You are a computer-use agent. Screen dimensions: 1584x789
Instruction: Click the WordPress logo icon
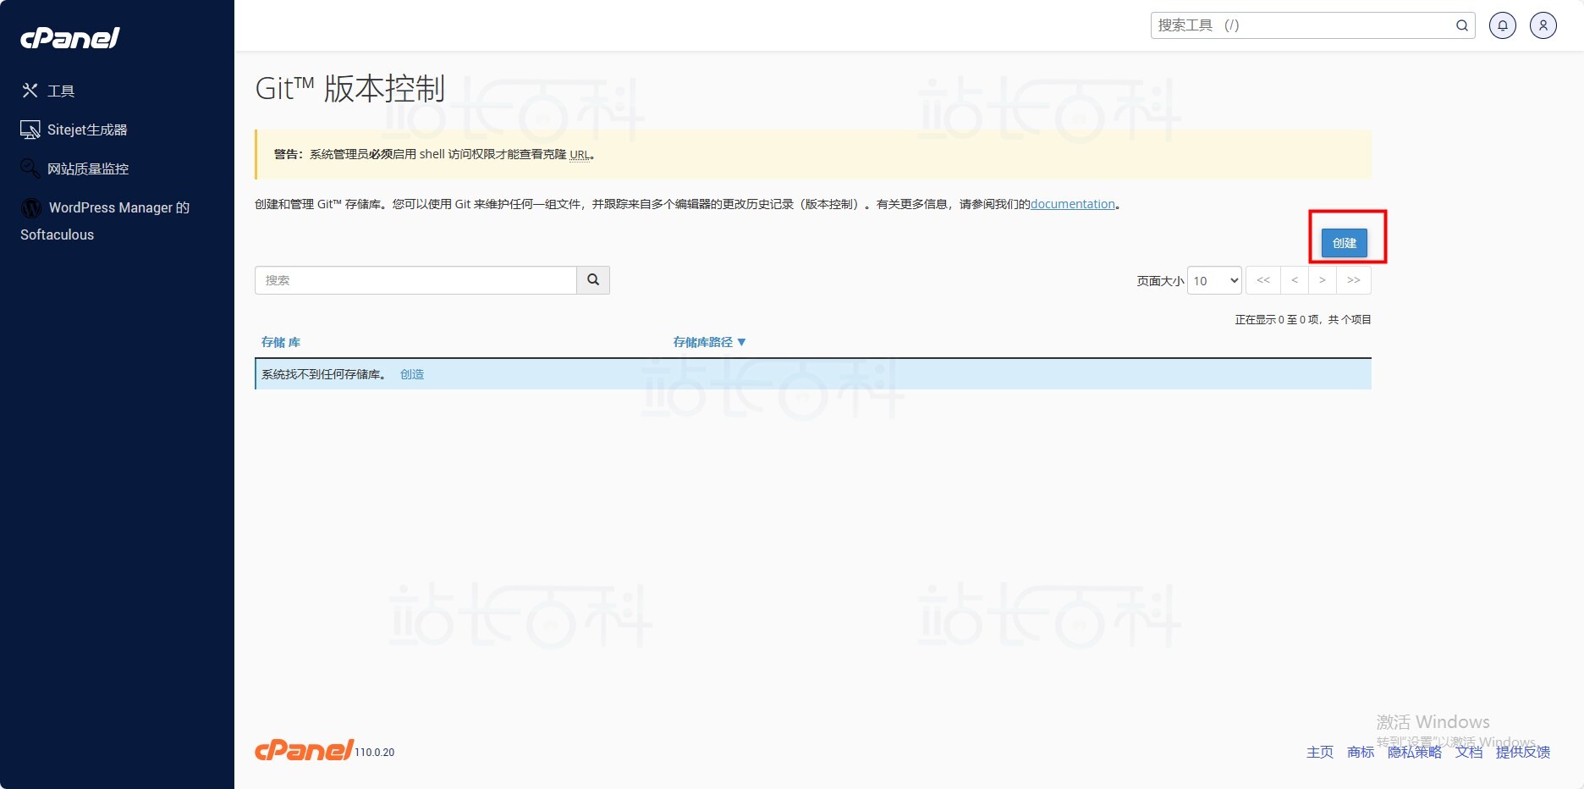click(x=31, y=207)
